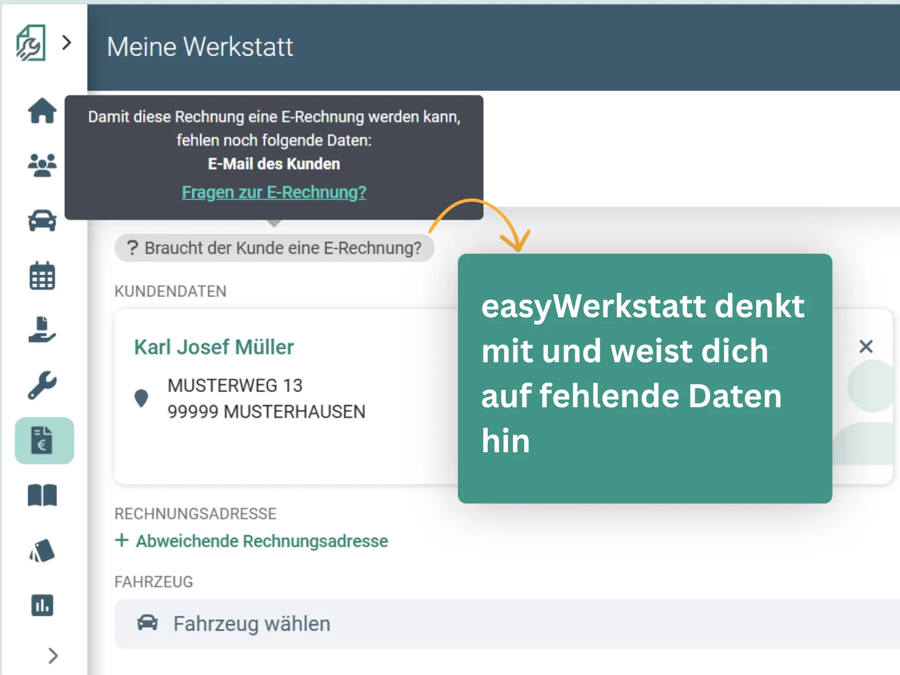Open the open book icon in sidebar
This screenshot has height=675, width=900.
point(42,496)
